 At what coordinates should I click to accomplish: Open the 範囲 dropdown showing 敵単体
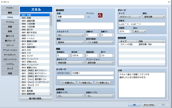coord(70,42)
